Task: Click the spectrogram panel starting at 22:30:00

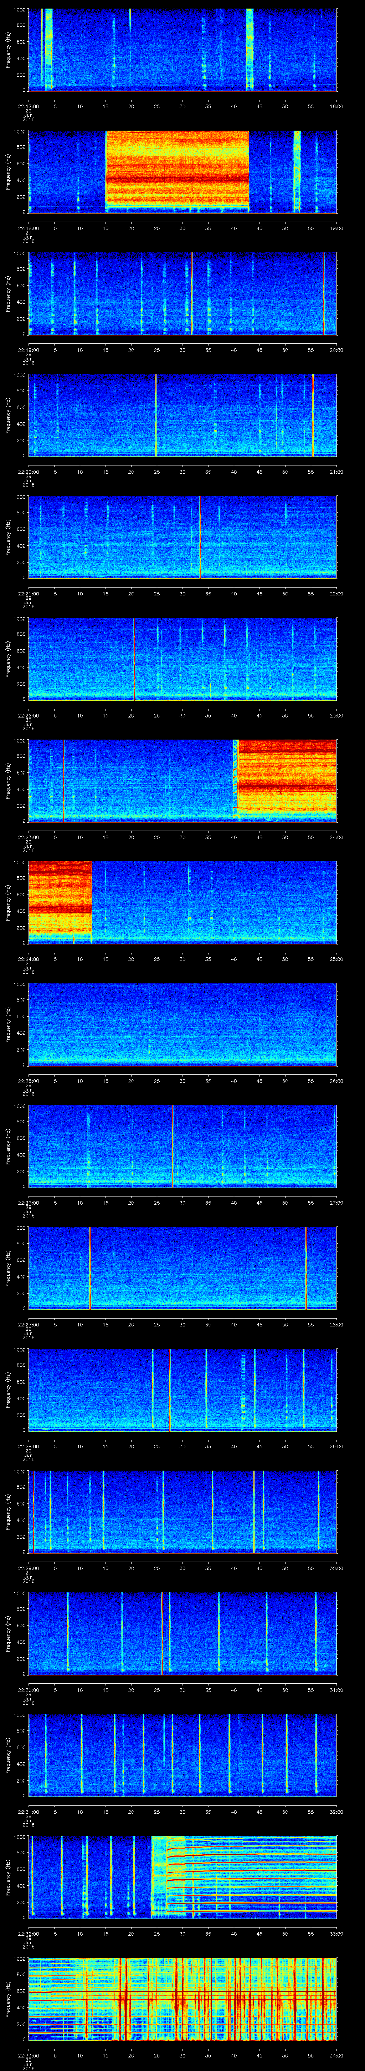Action: [x=183, y=1634]
